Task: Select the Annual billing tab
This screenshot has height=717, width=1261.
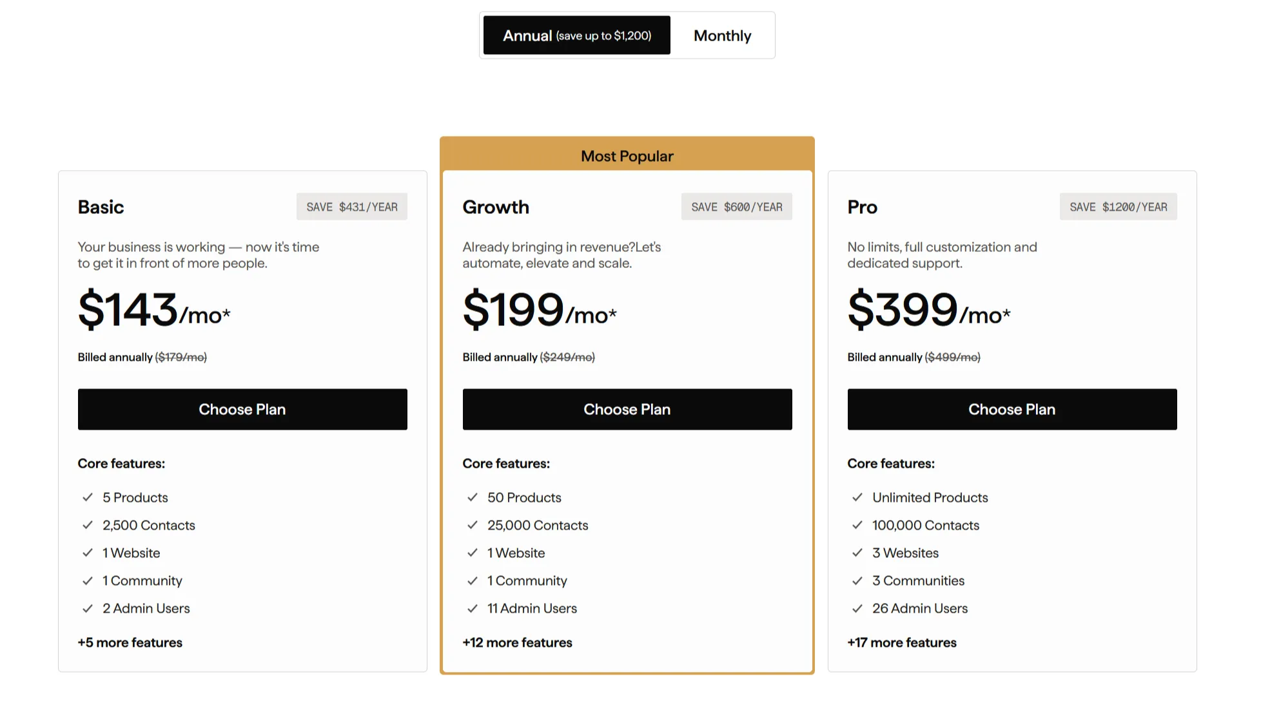Action: coord(576,35)
